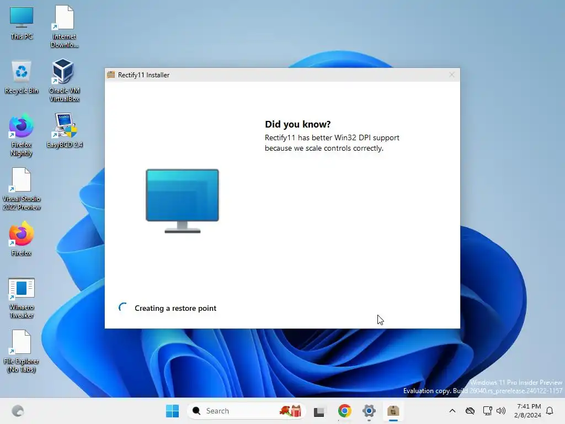Open the clock showing 7:41 PM
This screenshot has width=565, height=424.
(527, 411)
